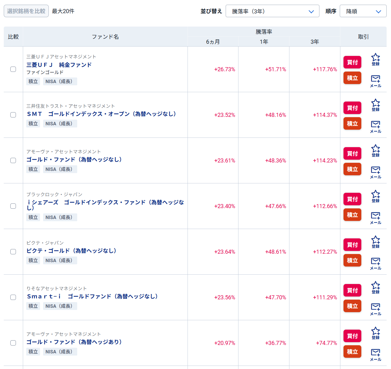This screenshot has height=369, width=391.
Task: Click star 登録 icon for 三菱UFJ 純金ファンド
Action: [375, 59]
